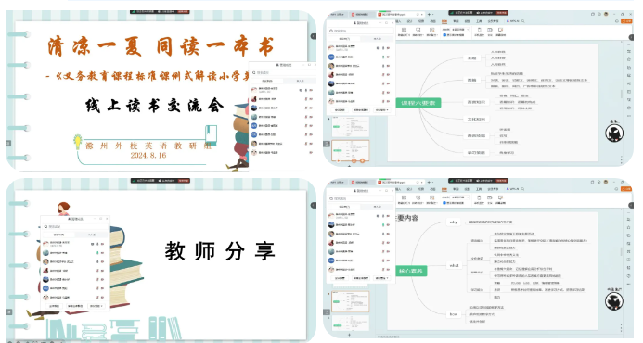Switch to the second member-panel tab over the 清凉一夏 slide

[x=301, y=81]
